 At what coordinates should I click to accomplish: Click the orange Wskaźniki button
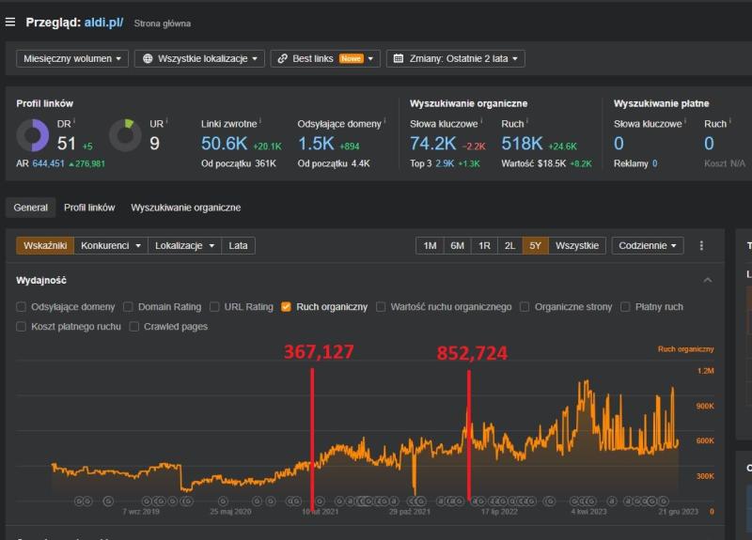pyautogui.click(x=45, y=246)
